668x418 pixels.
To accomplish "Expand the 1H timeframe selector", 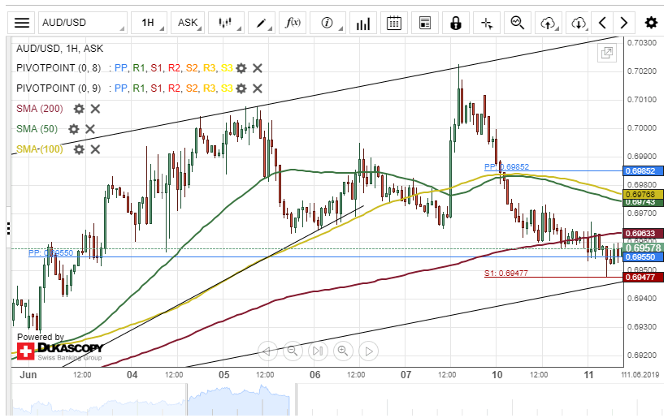I will pyautogui.click(x=148, y=23).
